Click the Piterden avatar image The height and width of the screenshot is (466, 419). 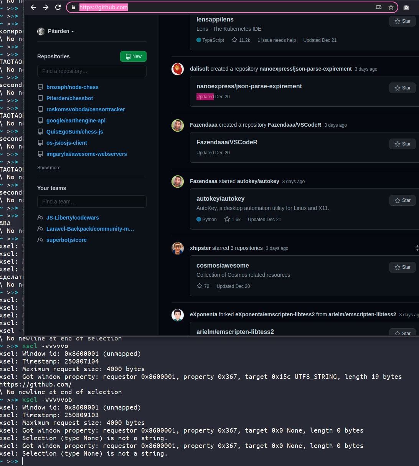pyautogui.click(x=41, y=31)
